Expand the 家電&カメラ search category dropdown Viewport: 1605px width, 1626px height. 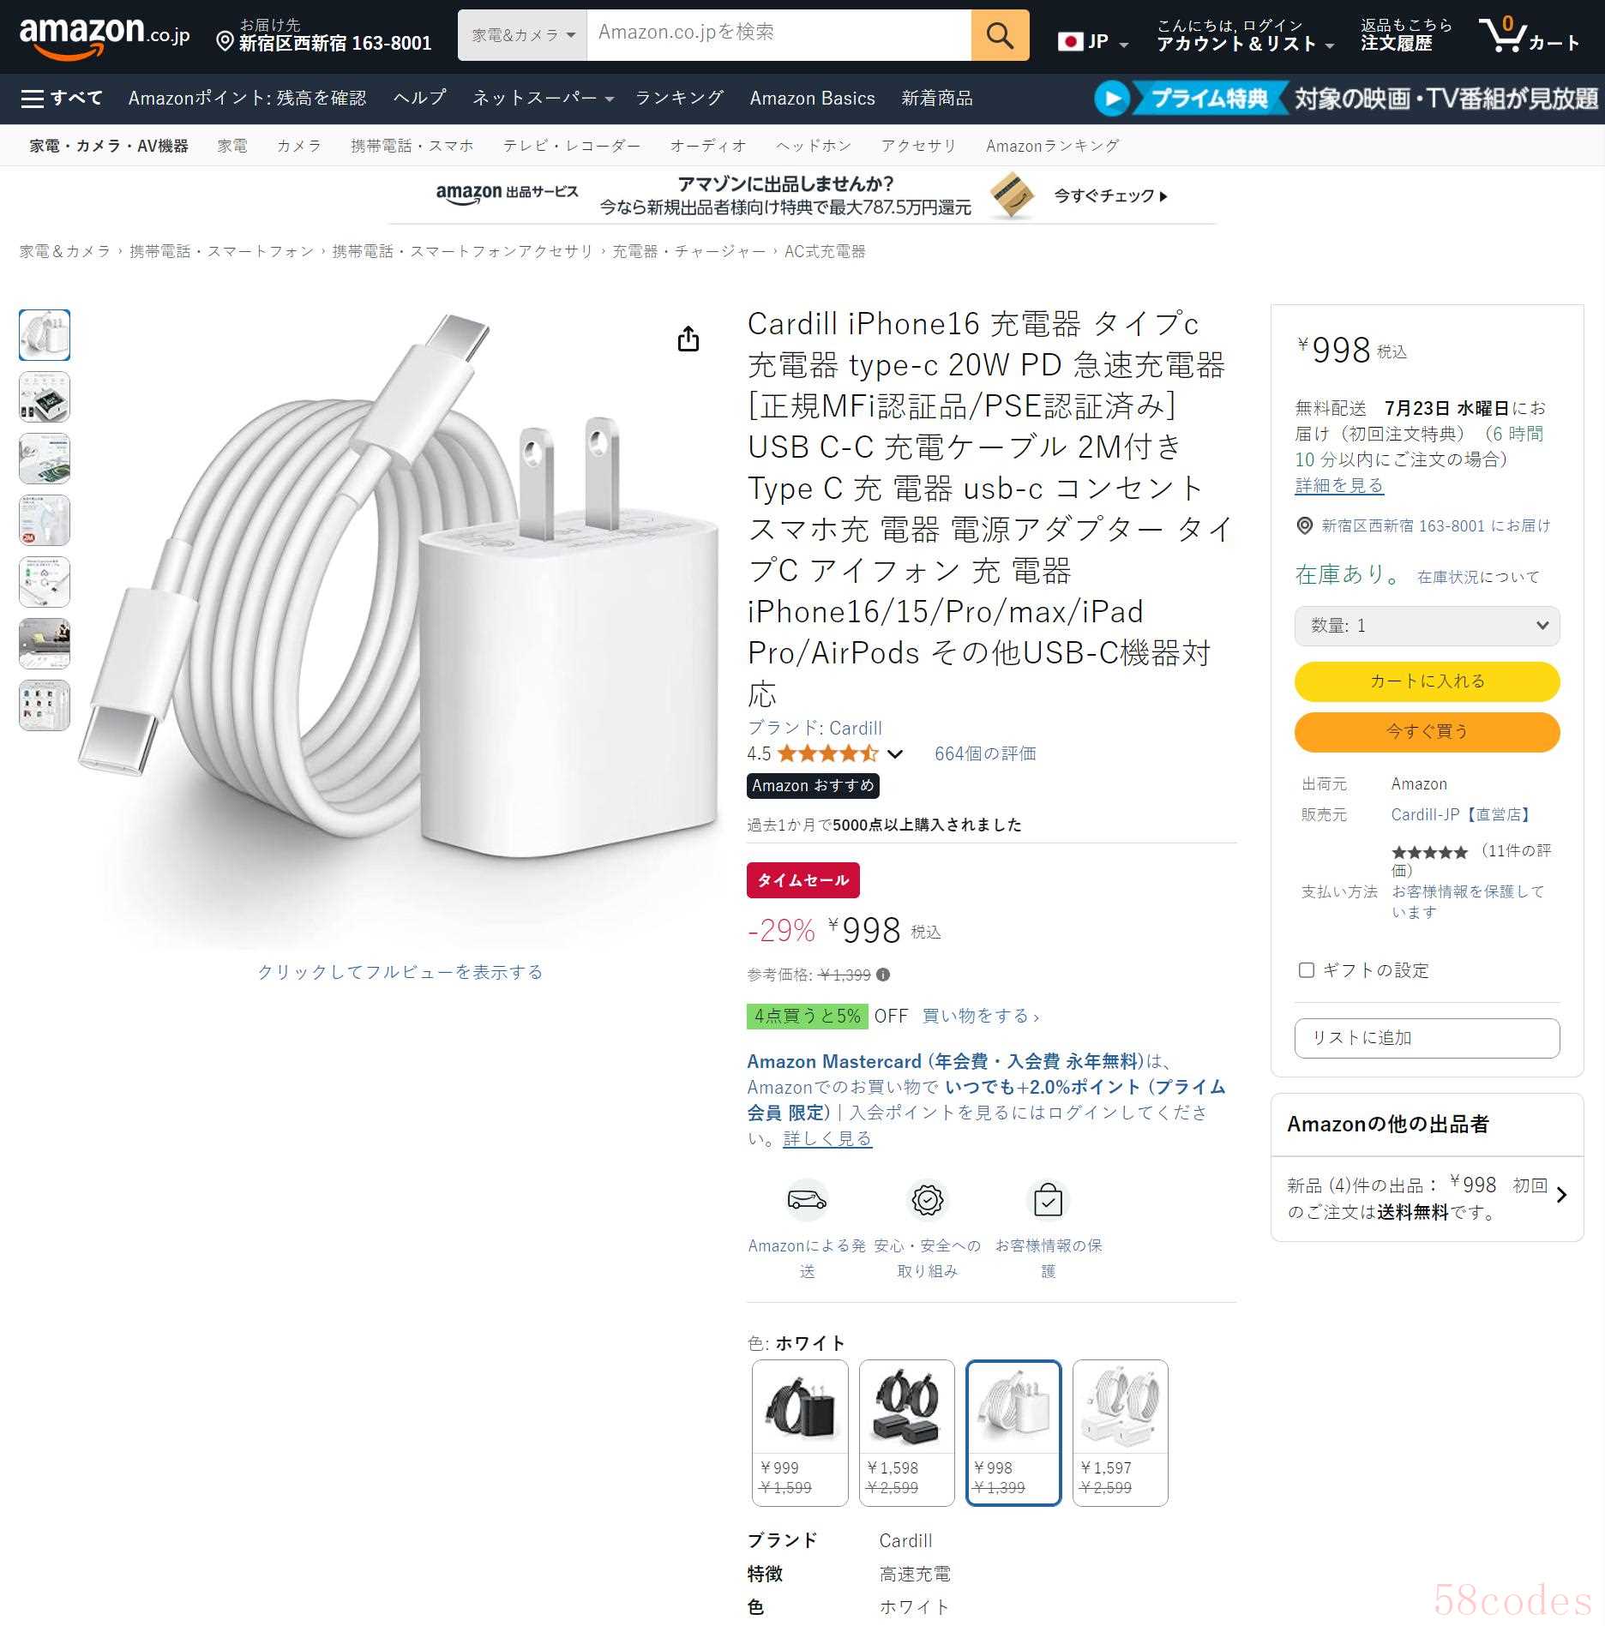(x=522, y=35)
